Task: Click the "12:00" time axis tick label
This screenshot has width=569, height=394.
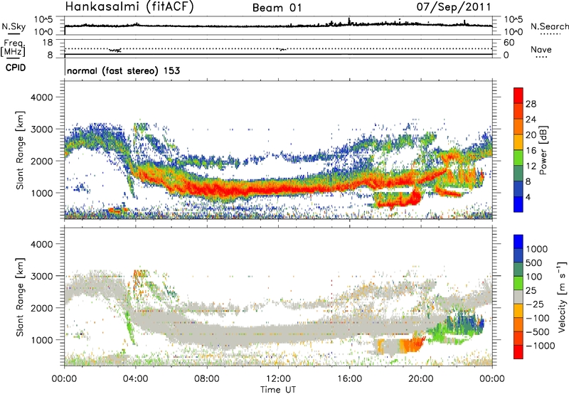Action: [278, 379]
